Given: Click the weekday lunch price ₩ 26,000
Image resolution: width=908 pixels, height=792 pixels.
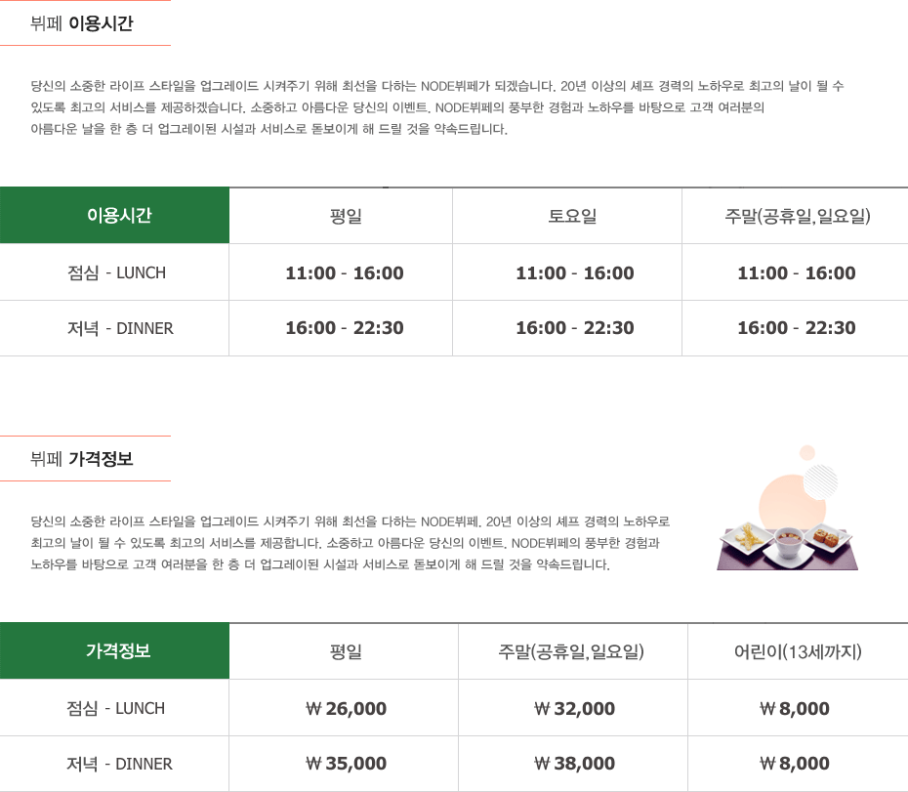Looking at the screenshot, I should tap(346, 709).
